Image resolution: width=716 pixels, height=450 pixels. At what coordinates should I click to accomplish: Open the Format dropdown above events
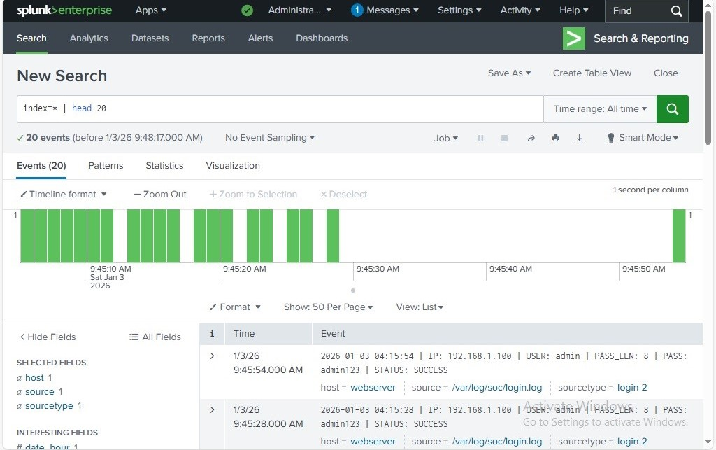tap(235, 307)
